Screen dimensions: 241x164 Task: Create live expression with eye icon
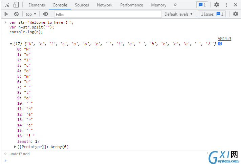[46, 14]
